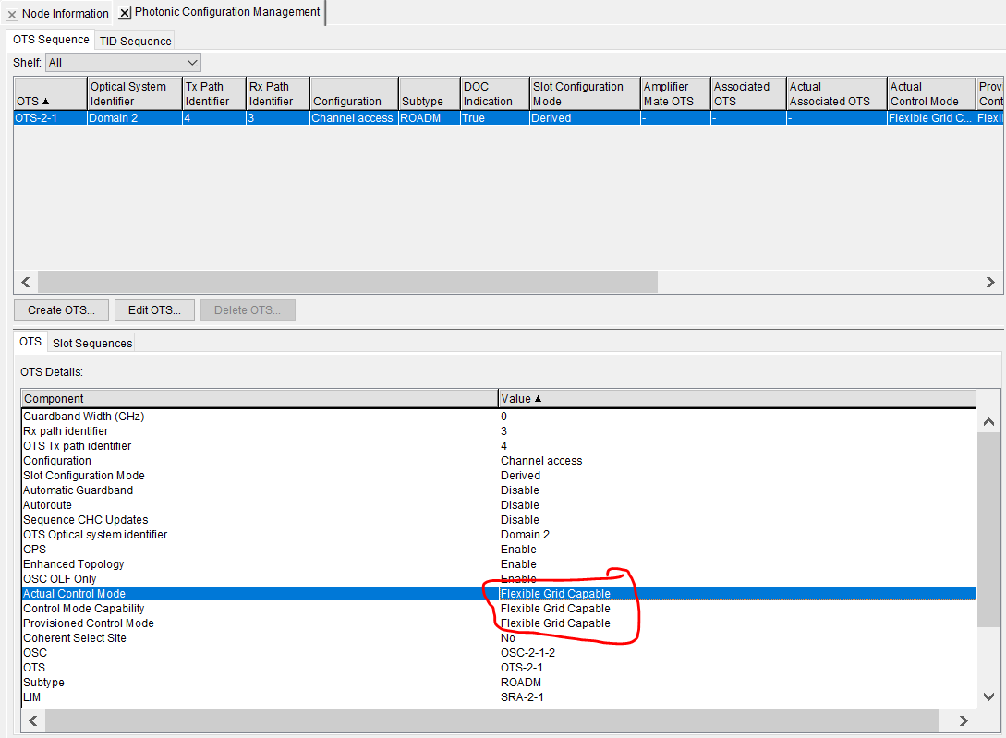Click the True DOC Indication cell
1006x738 pixels.
coord(494,118)
